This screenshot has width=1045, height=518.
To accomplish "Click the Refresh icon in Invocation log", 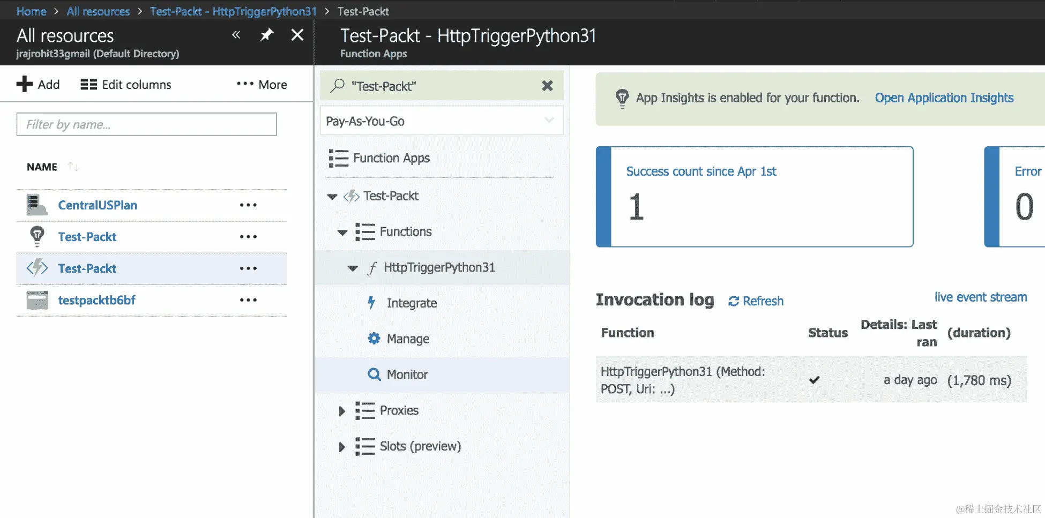I will (734, 302).
